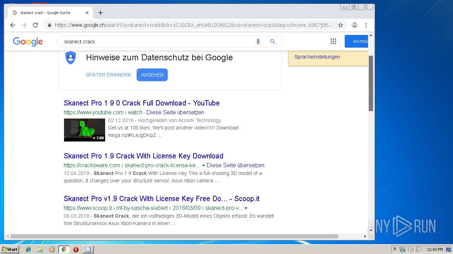
Task: Click the scroll down arrow
Action: [x=371, y=231]
